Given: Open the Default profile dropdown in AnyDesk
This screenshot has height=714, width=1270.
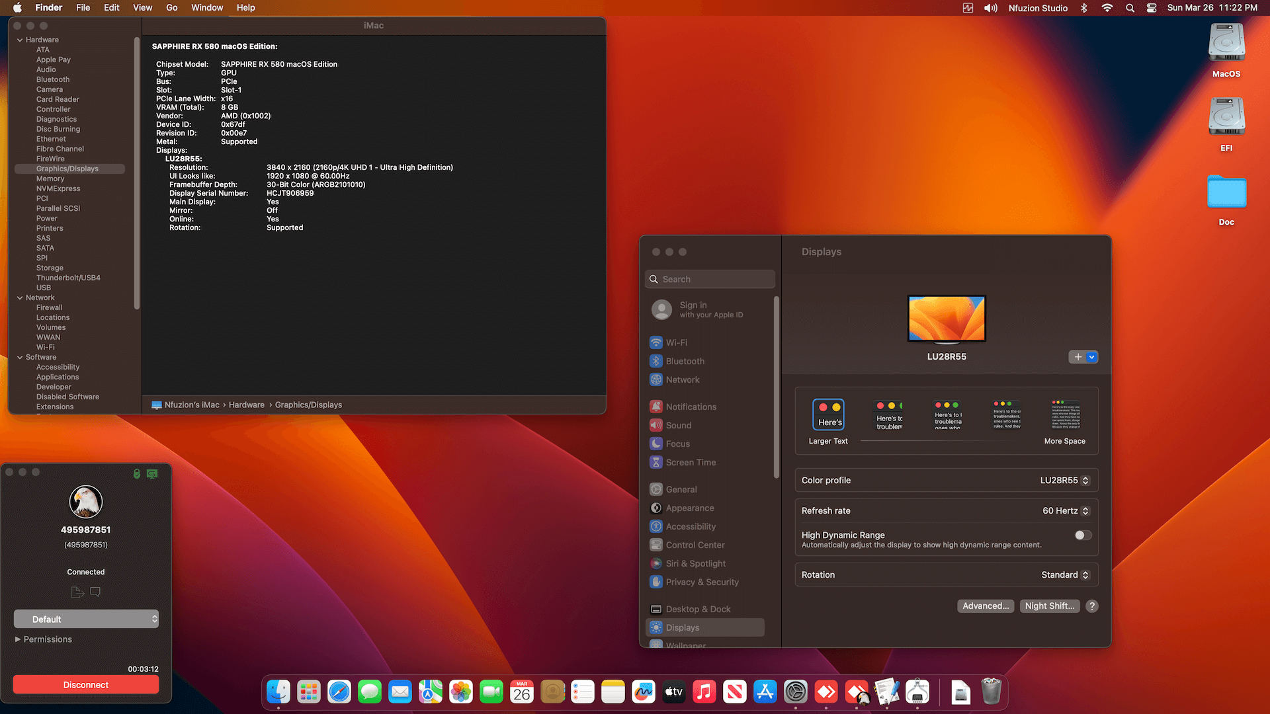Looking at the screenshot, I should [86, 619].
